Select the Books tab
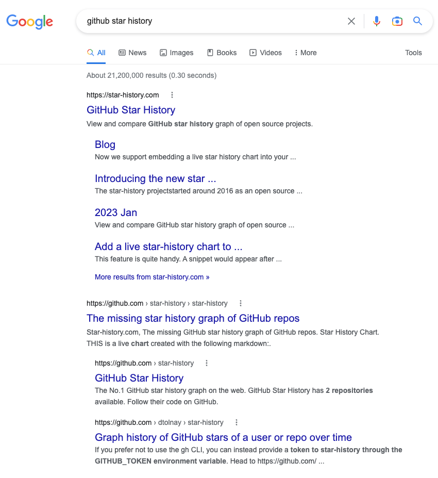The height and width of the screenshot is (478, 438). click(222, 53)
